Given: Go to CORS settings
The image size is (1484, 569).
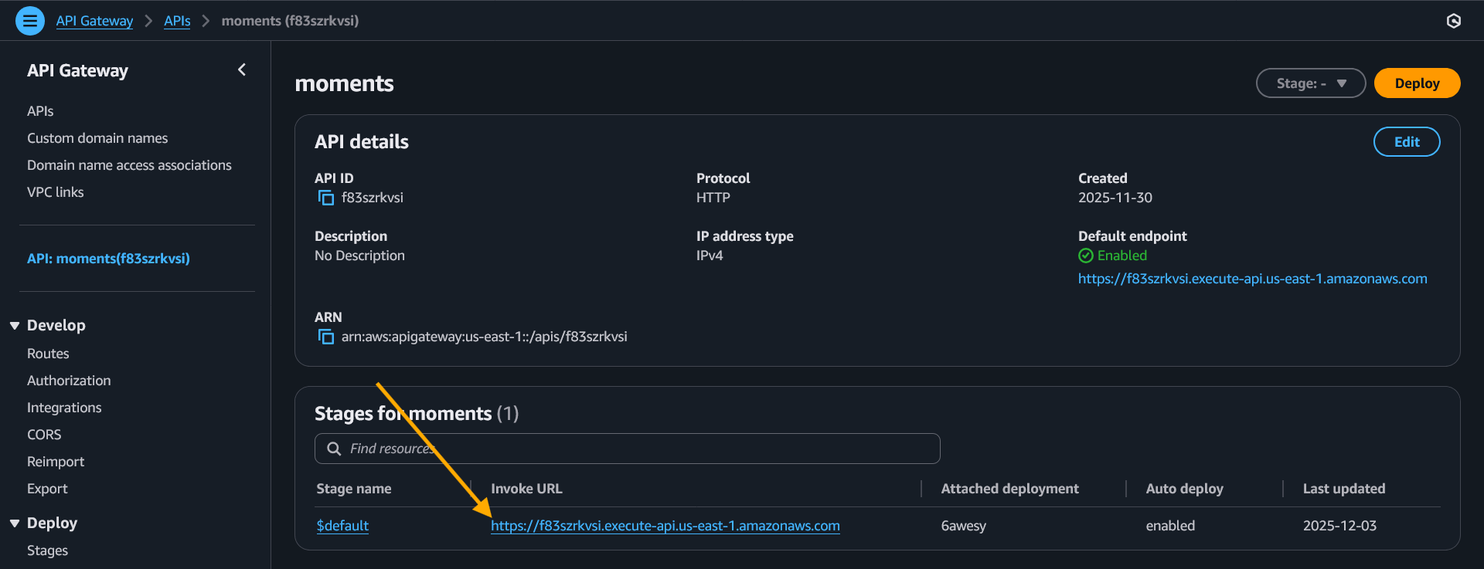Looking at the screenshot, I should coord(44,435).
